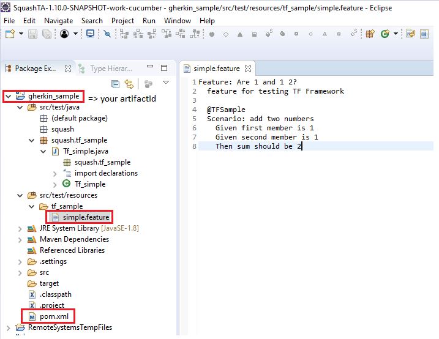Open the File menu
The image size is (439, 339).
click(x=9, y=21)
